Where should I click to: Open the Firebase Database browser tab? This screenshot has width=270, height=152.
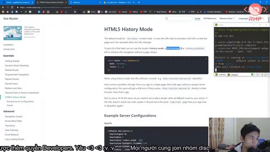[119, 3]
